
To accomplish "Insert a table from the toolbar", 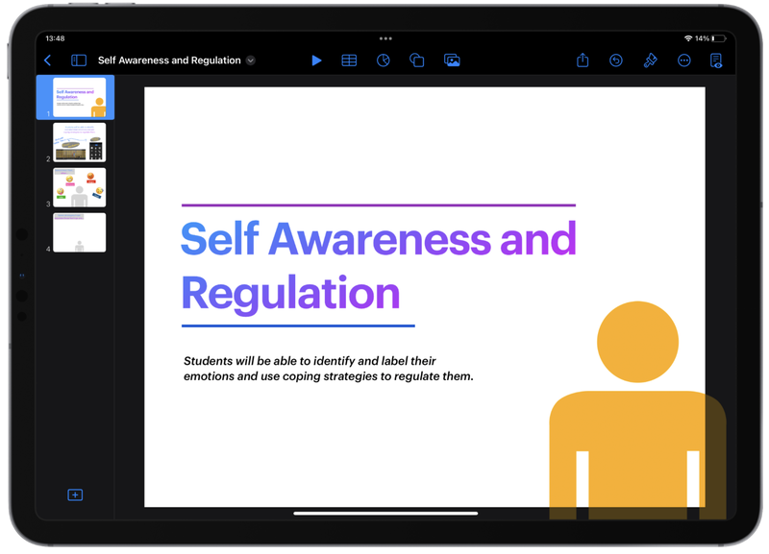I will pos(349,60).
